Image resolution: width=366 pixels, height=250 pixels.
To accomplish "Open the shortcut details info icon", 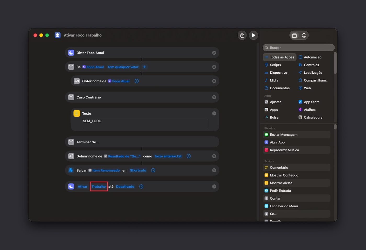I will 304,35.
